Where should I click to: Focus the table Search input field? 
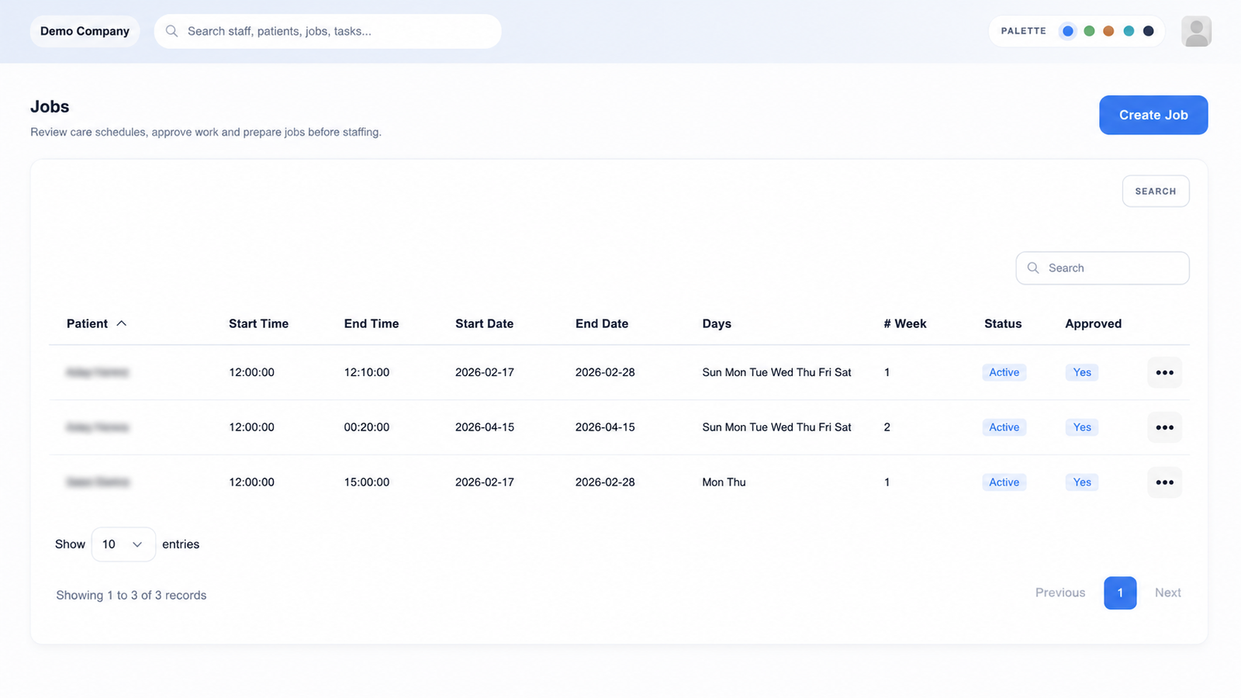1102,268
